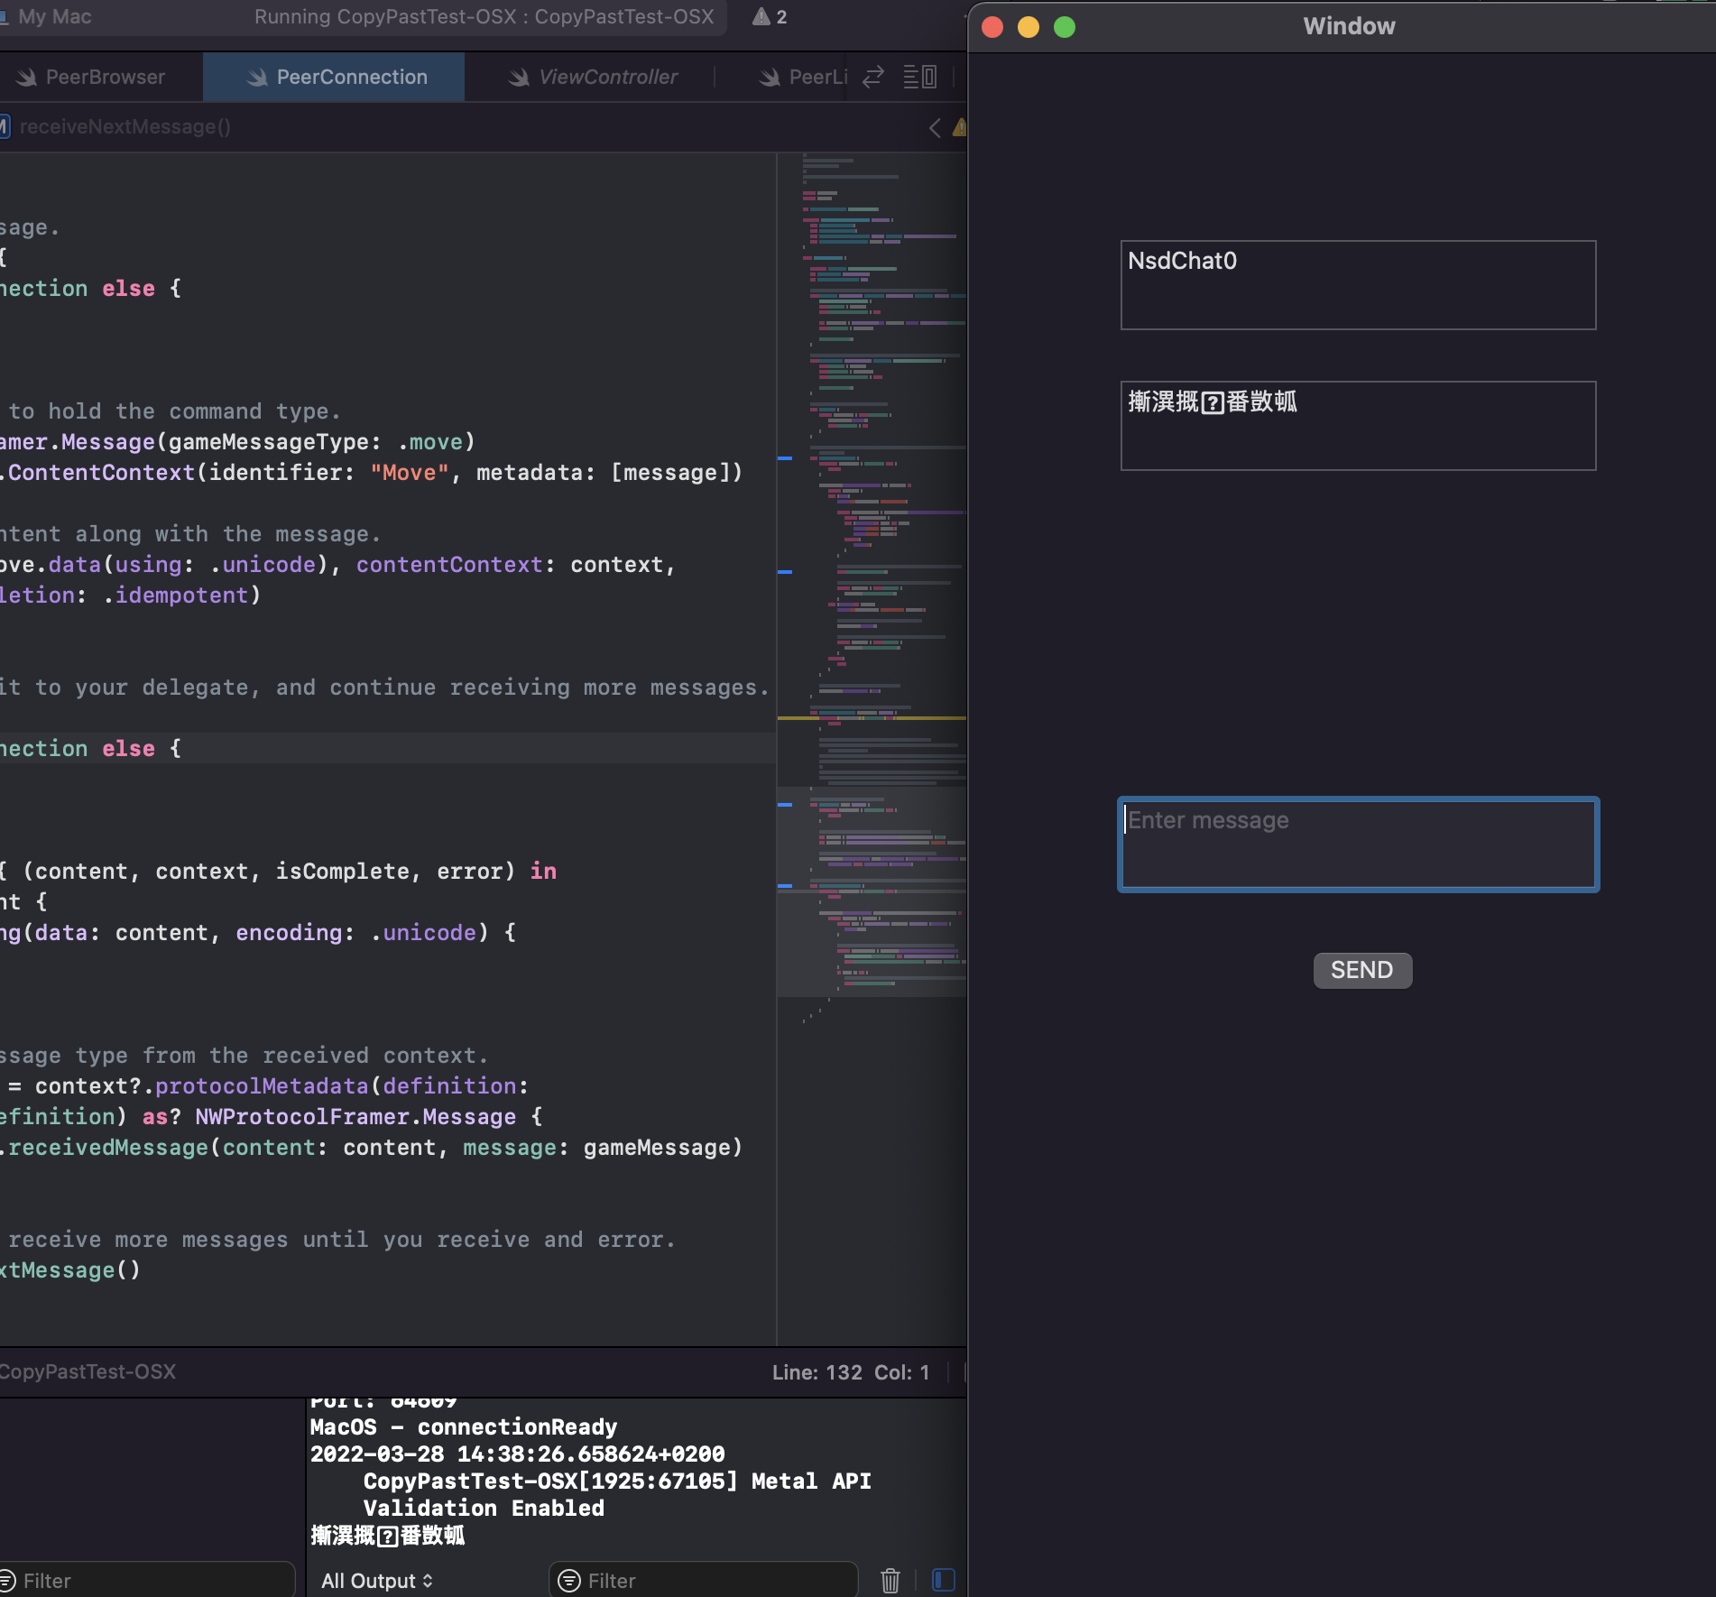Click the "Validation Enabled" console line
This screenshot has height=1597, width=1716.
[484, 1509]
